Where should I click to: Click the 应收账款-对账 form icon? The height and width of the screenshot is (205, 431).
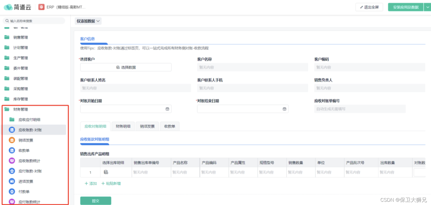click(x=12, y=130)
